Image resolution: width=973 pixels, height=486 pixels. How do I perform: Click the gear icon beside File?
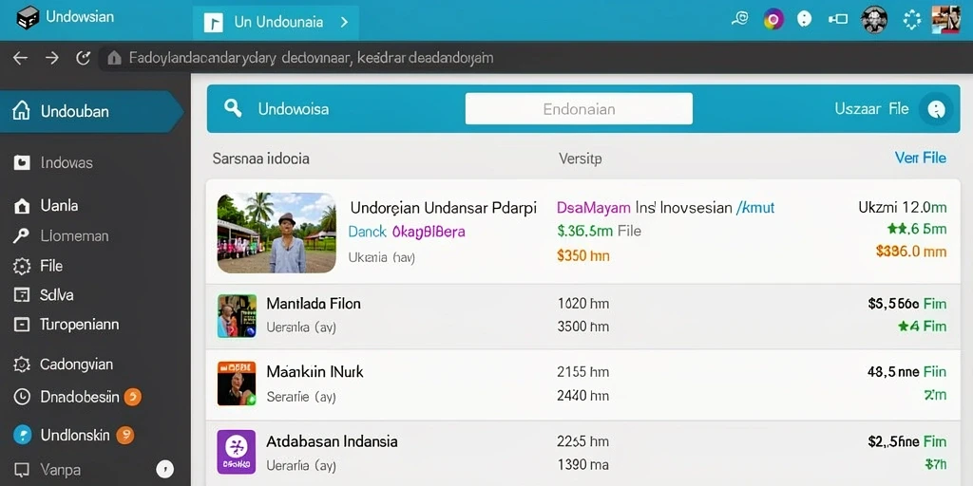click(x=22, y=267)
